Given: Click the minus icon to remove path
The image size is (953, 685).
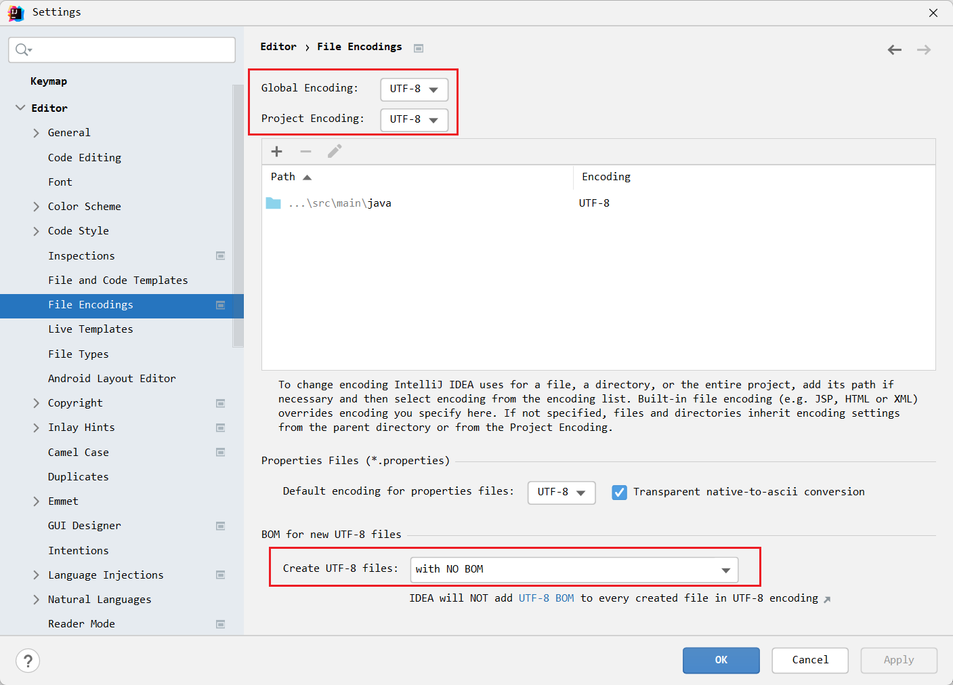Looking at the screenshot, I should 305,152.
